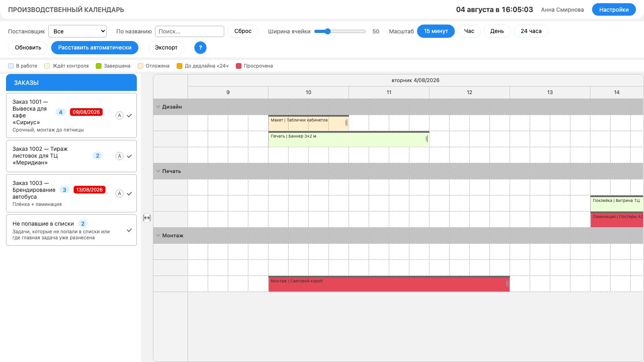
Task: Open the Постановщик dropdown
Action: point(77,31)
